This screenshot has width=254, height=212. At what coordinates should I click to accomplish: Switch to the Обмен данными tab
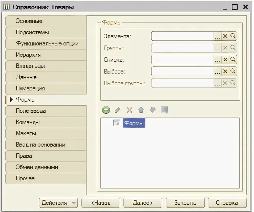[46, 167]
